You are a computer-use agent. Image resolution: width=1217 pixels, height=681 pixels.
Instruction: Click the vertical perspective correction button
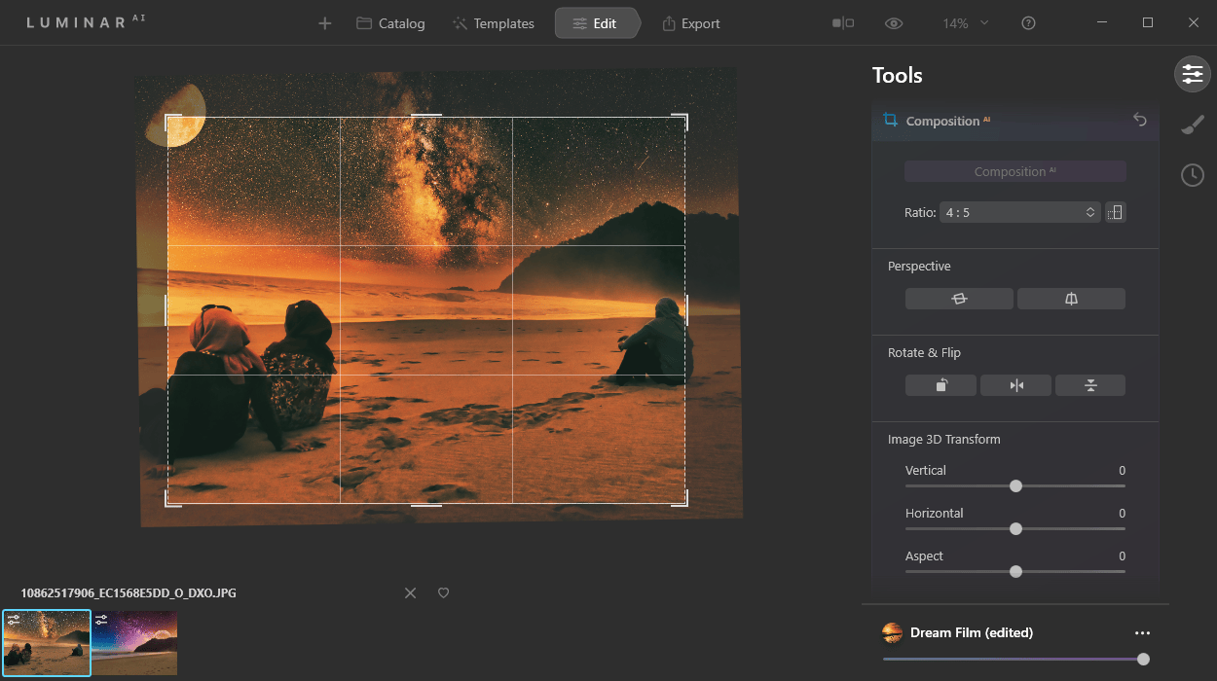click(1071, 299)
